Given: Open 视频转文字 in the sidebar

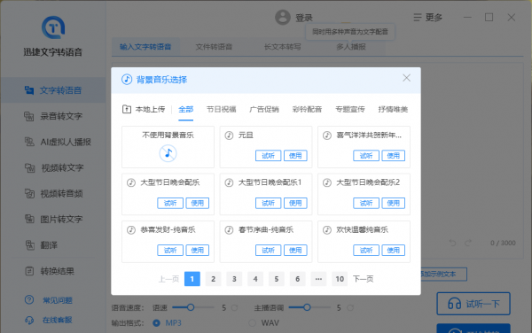Looking at the screenshot, I should (53, 167).
